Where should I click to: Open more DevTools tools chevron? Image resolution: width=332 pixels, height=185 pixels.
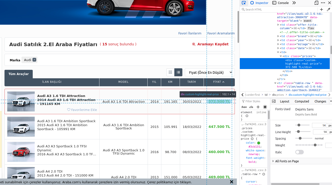pyautogui.click(x=294, y=3)
